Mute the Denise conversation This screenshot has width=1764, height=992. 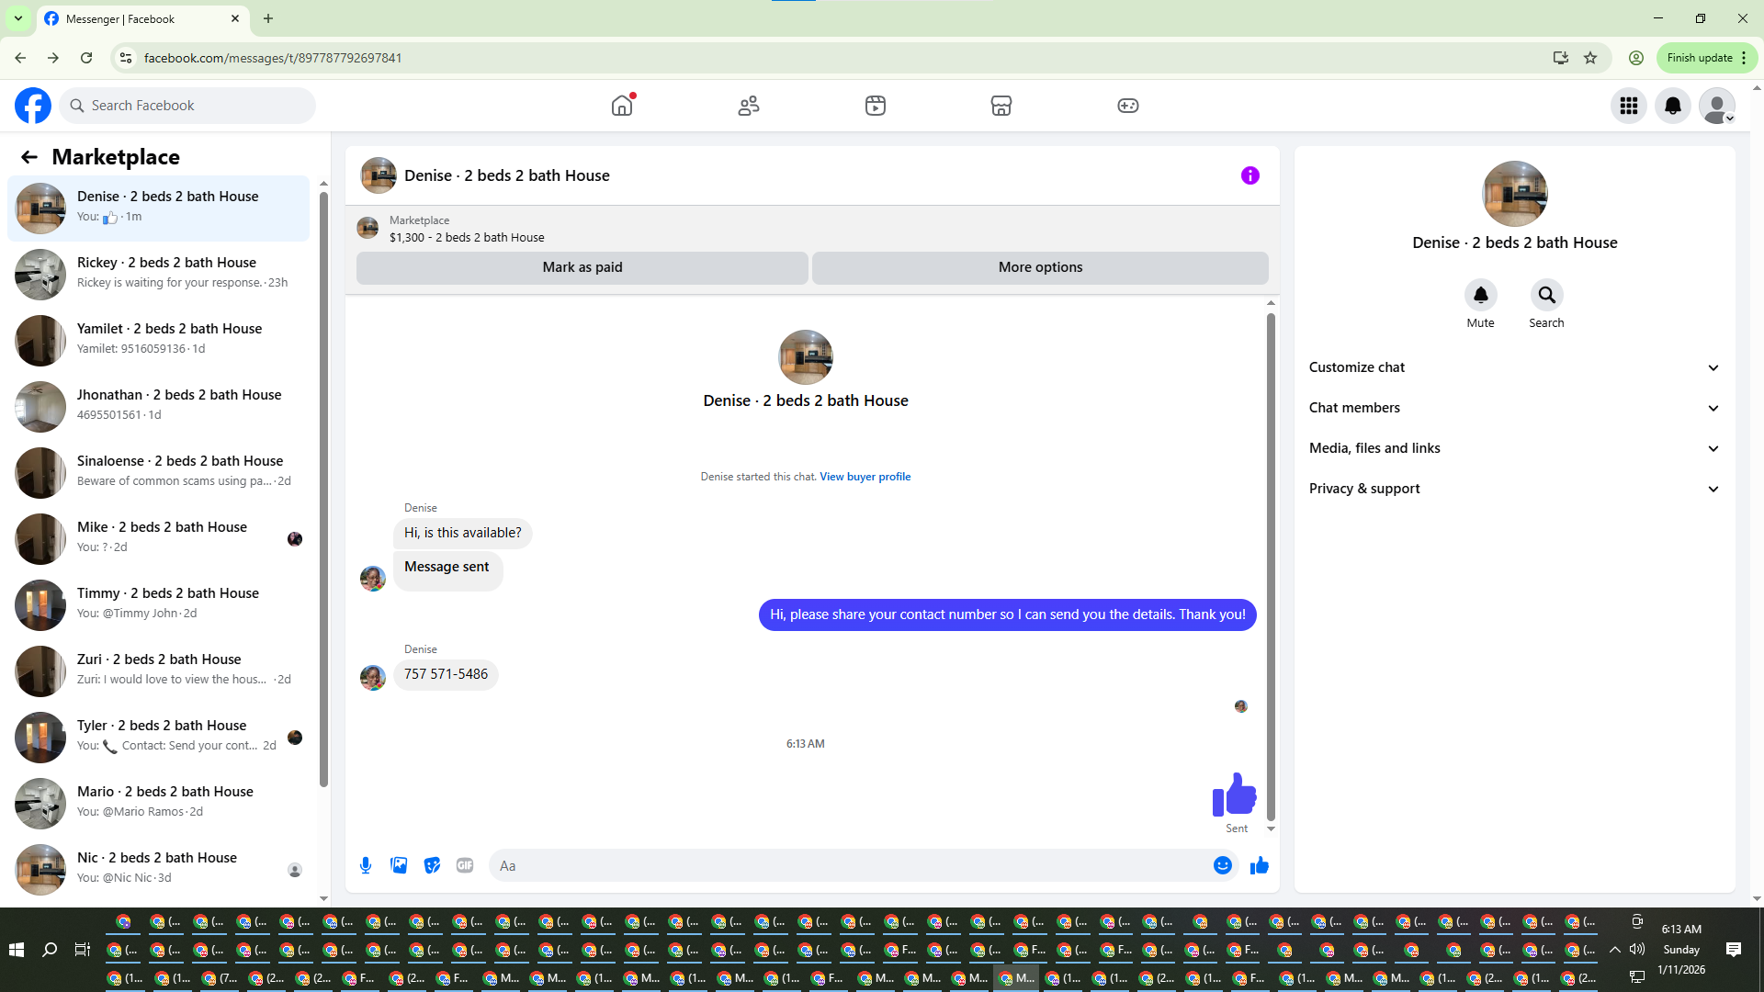tap(1481, 295)
